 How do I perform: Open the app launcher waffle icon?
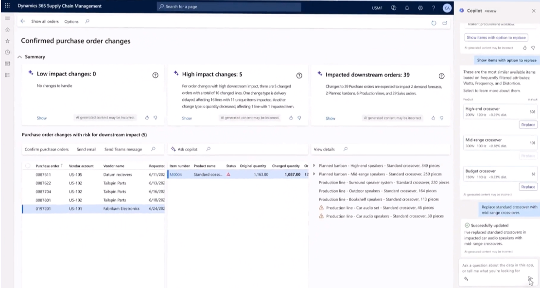pyautogui.click(x=7, y=6)
